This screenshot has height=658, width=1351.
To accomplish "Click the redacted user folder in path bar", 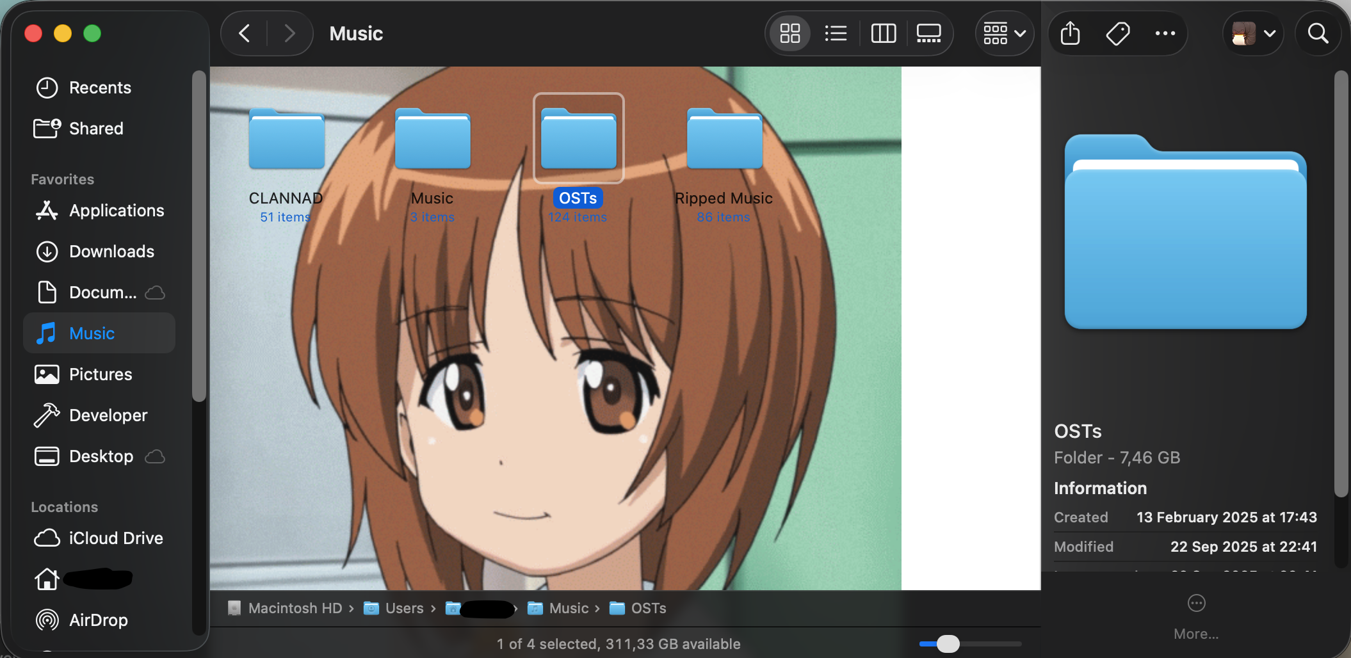I will pyautogui.click(x=480, y=608).
